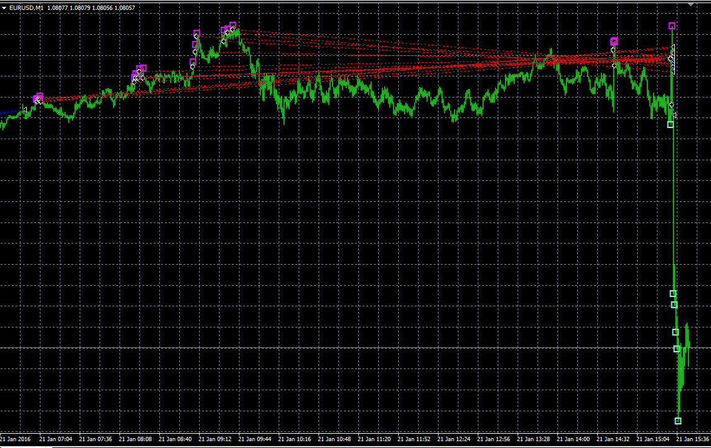Click the 21 Jan 10:16 time label

point(294,439)
